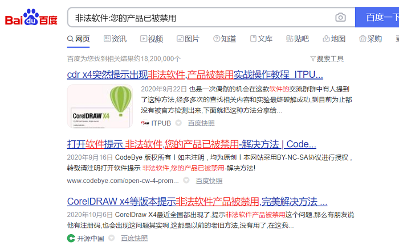This screenshot has height=246, width=399.
Task: Click shield icon next to codebye URL
Action: click(x=186, y=180)
